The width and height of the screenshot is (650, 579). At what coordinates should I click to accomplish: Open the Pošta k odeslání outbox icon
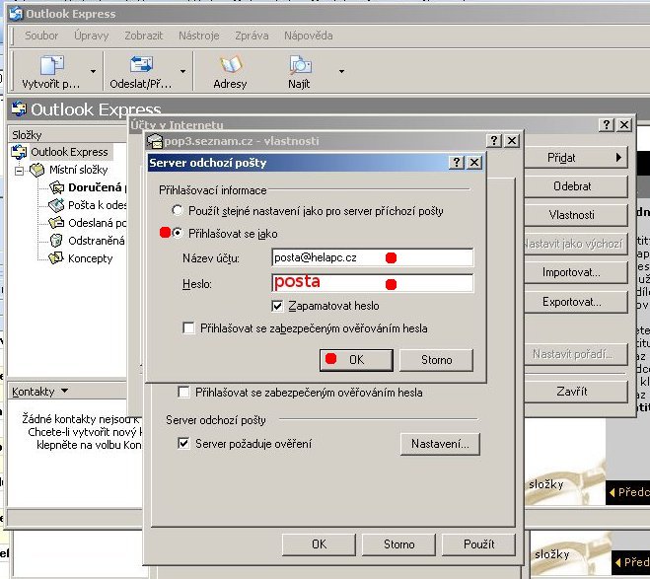pyautogui.click(x=56, y=205)
